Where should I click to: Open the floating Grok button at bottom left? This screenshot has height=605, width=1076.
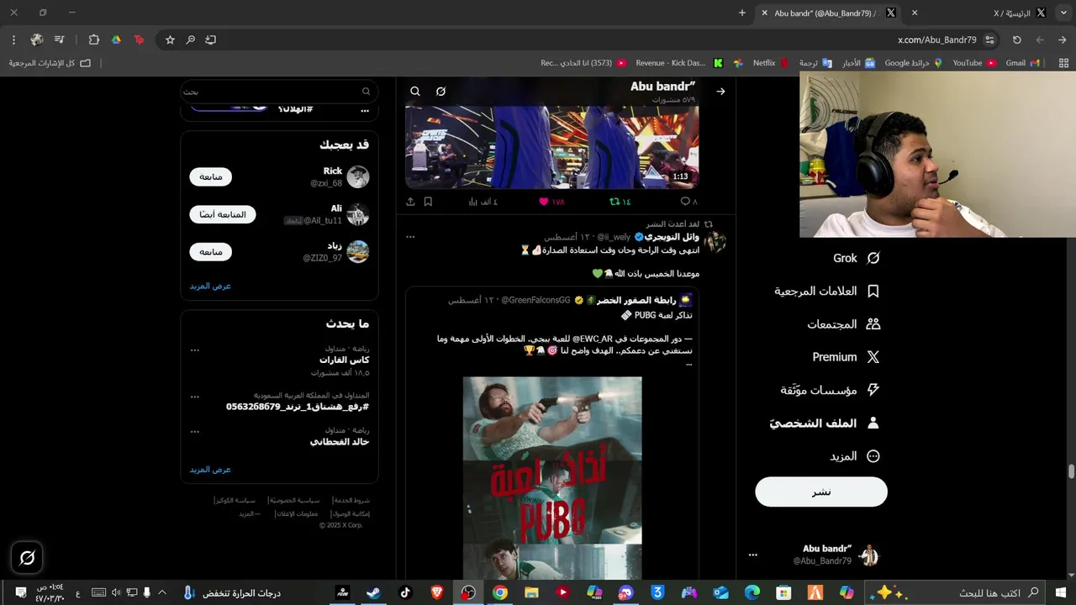coord(27,558)
